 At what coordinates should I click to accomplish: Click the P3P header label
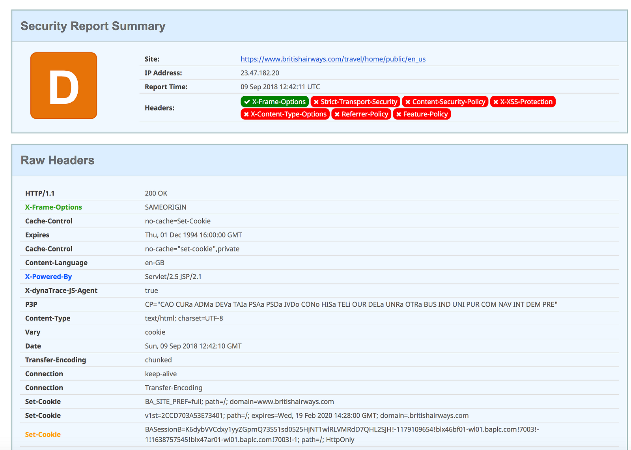coord(31,304)
